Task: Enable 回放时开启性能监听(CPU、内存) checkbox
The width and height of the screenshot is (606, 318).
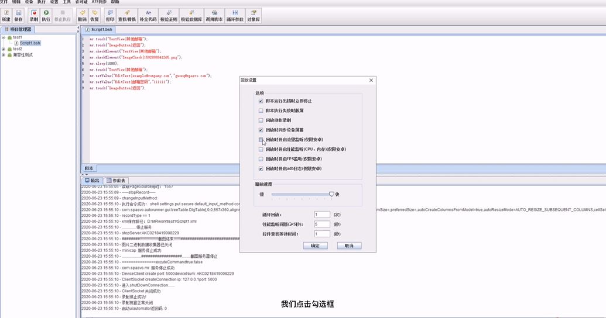Action: (x=261, y=149)
